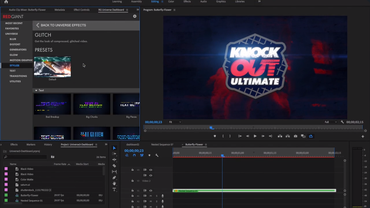The height and width of the screenshot is (208, 370).
Task: Click Mark Out bracket icon
Action: [230, 136]
